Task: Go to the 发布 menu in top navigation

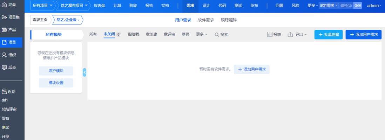Action: point(254,6)
